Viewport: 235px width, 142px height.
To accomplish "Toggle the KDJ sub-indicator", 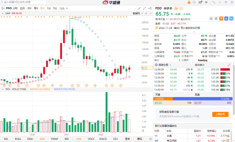I will (x=115, y=139).
